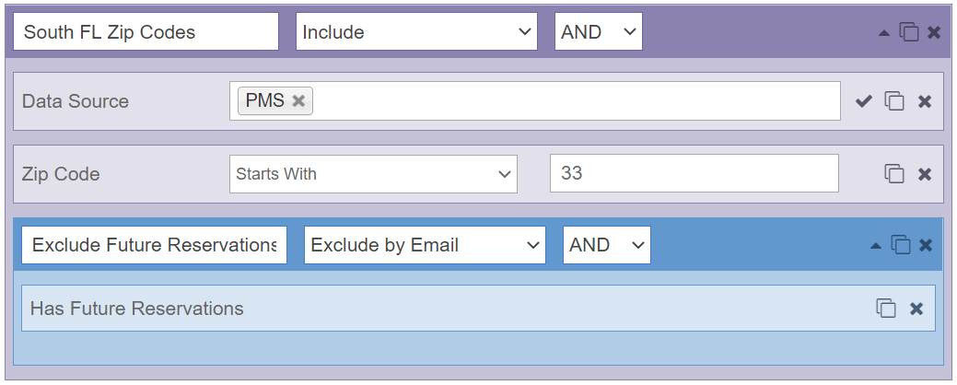The width and height of the screenshot is (957, 385).
Task: Open the Starts With operator dropdown
Action: coord(373,174)
